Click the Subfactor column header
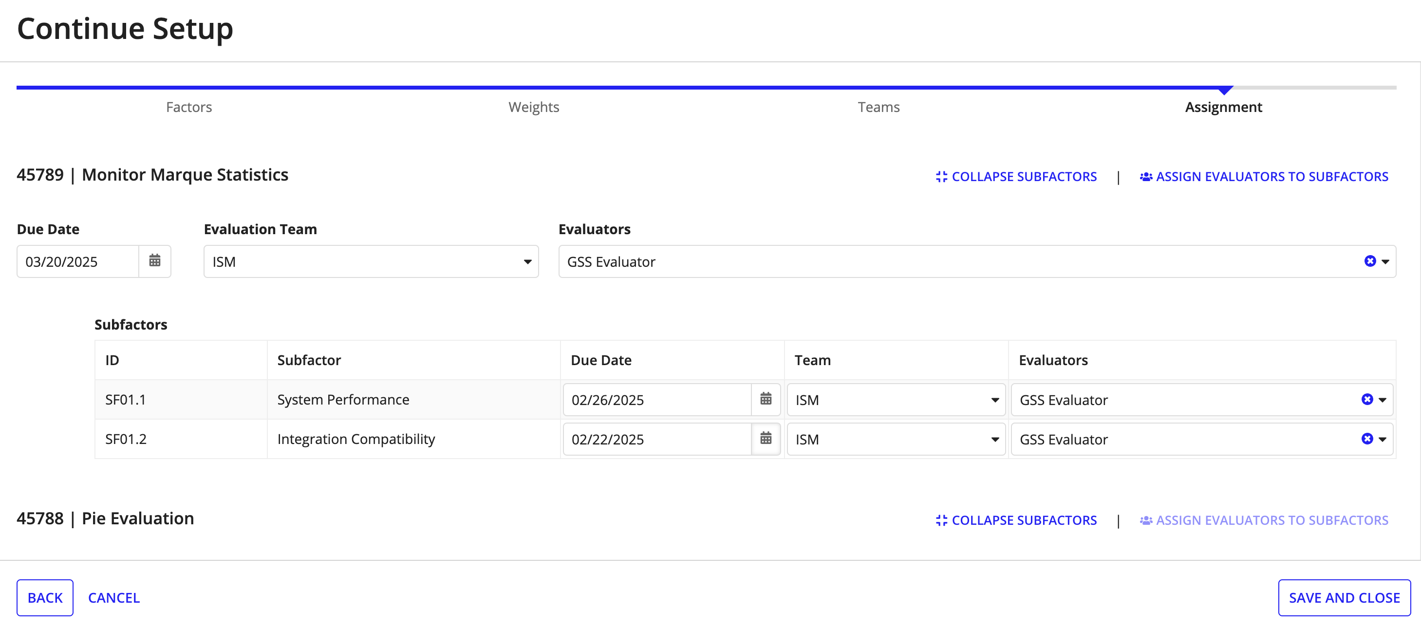Image resolution: width=1421 pixels, height=628 pixels. pyautogui.click(x=309, y=360)
